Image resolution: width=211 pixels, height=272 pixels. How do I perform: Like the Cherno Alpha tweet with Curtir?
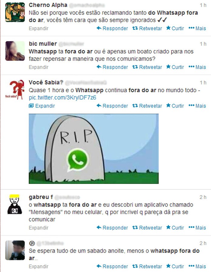click(x=175, y=28)
